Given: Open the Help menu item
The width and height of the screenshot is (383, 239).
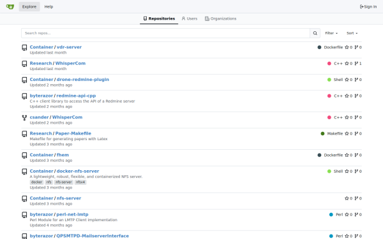Looking at the screenshot, I should tap(49, 6).
